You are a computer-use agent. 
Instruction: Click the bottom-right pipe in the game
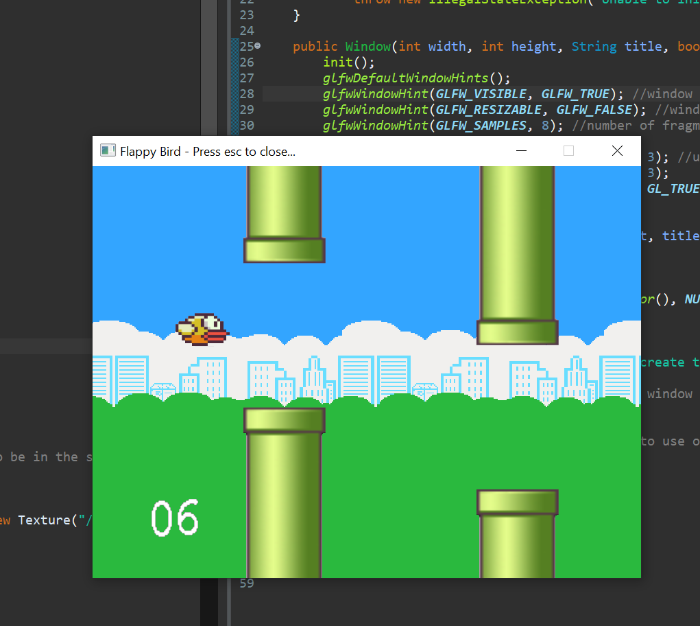tap(518, 542)
